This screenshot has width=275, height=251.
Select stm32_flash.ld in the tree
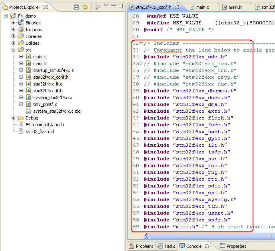point(40,131)
